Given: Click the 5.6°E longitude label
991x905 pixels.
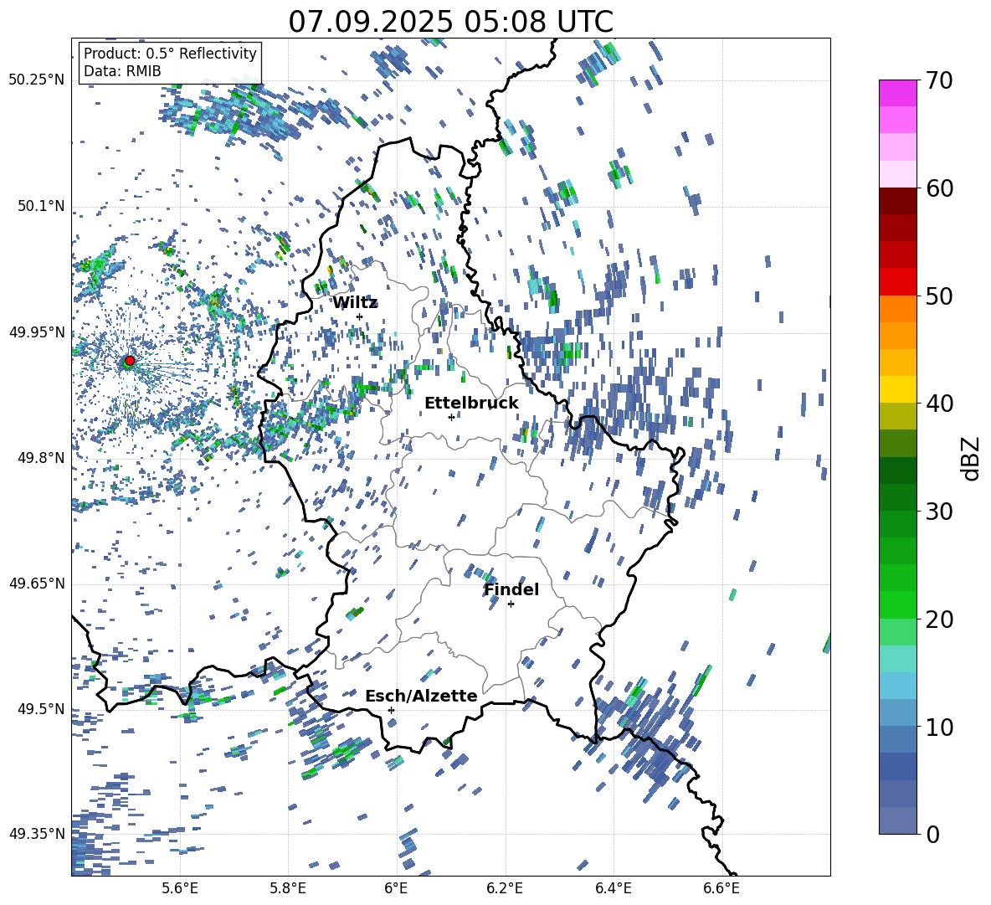Looking at the screenshot, I should tap(180, 888).
